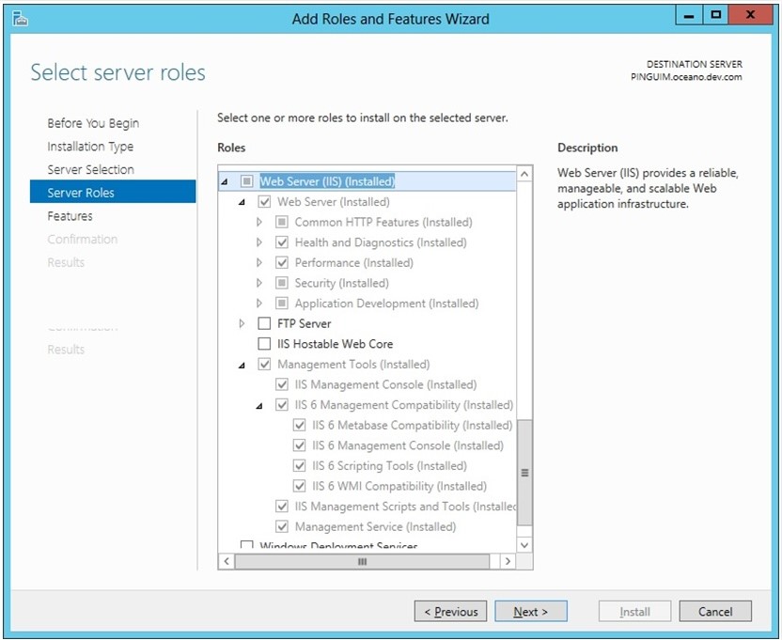The width and height of the screenshot is (782, 640).
Task: Collapse the Web Server (IIS) tree node
Action: coord(225,182)
